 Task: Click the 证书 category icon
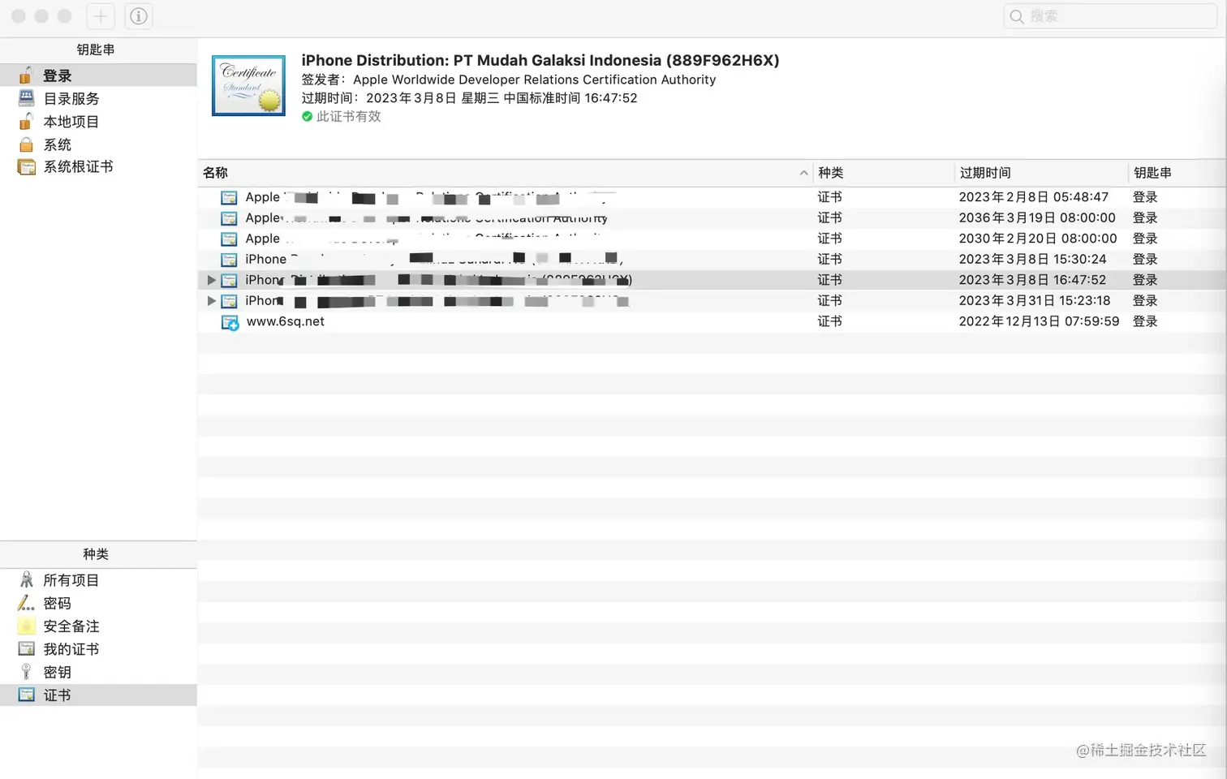point(26,695)
